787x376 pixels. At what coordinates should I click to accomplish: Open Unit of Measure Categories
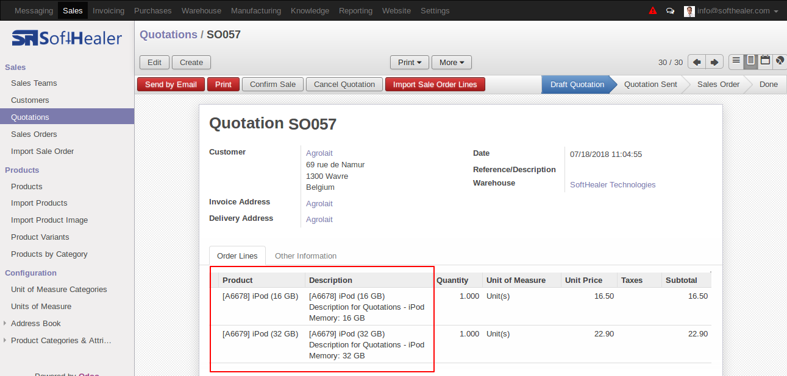pyautogui.click(x=59, y=290)
